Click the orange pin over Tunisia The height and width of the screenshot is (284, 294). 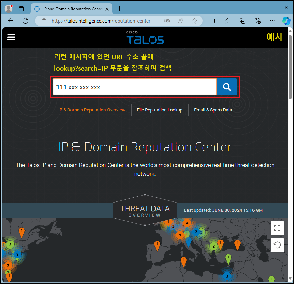[183, 262]
